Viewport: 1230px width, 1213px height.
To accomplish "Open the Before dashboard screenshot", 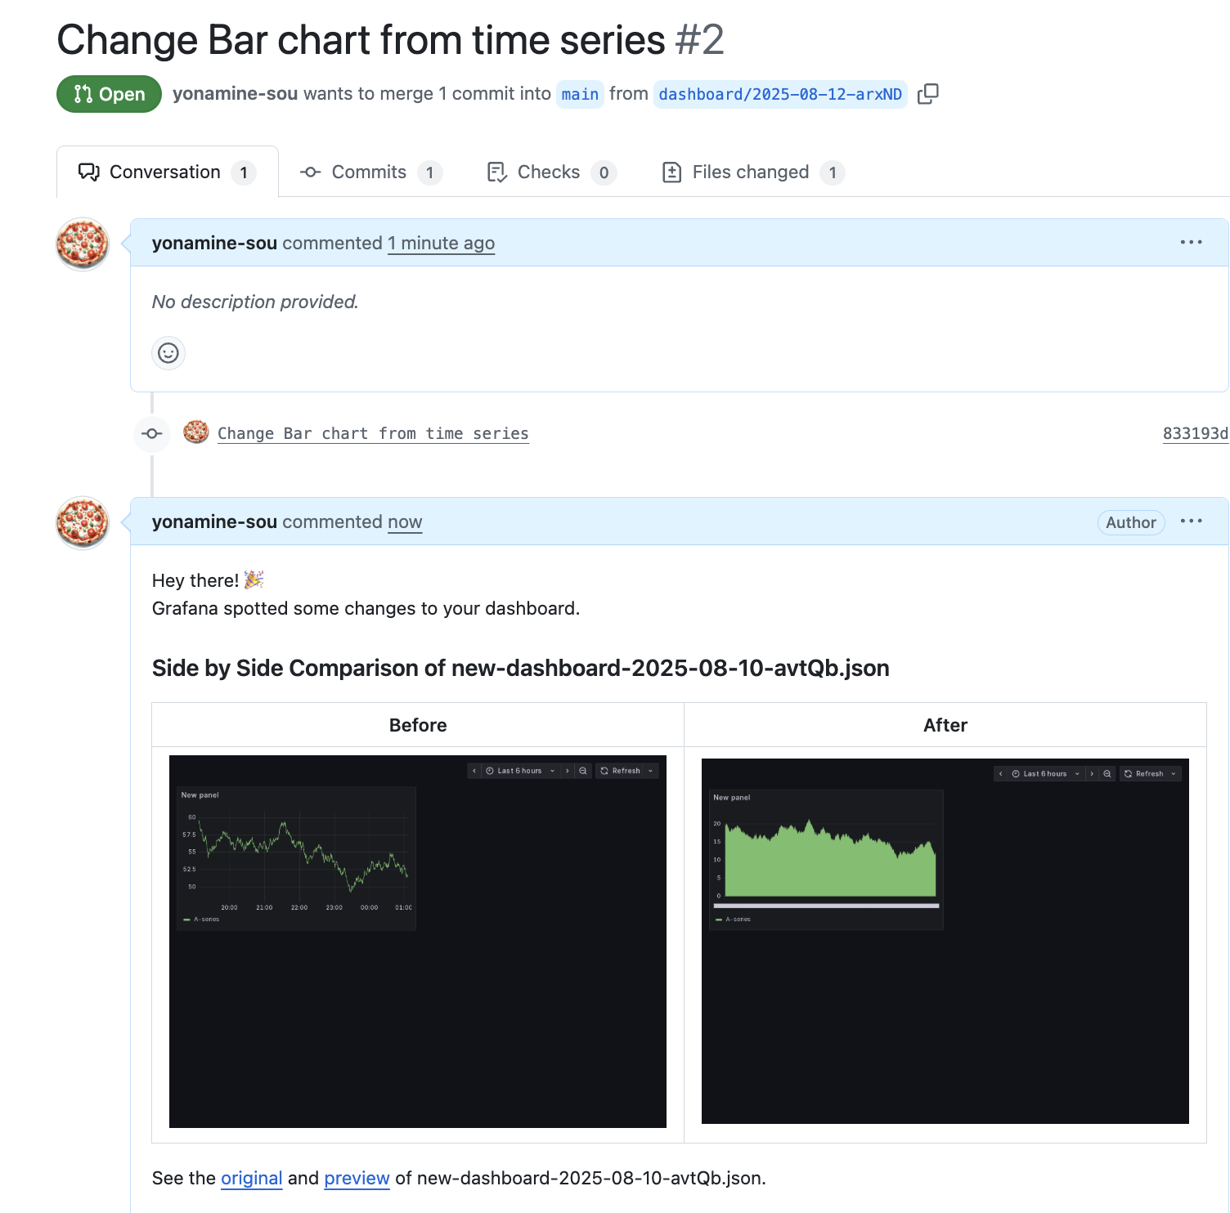I will tap(418, 942).
